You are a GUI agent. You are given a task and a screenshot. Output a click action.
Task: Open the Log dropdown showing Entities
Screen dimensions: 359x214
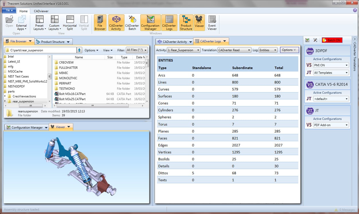(268, 50)
